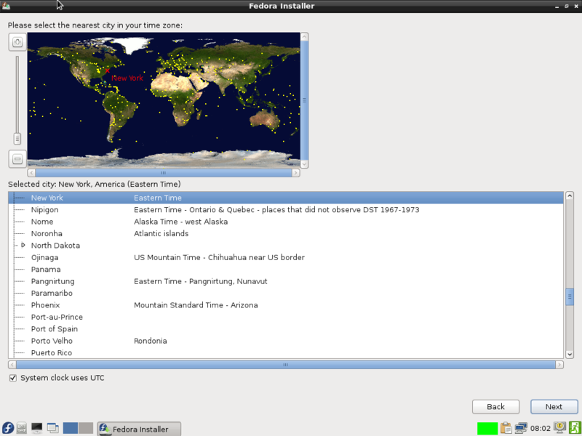Switch to the second gray workspace
Screen dimensions: 582x436
86,428
